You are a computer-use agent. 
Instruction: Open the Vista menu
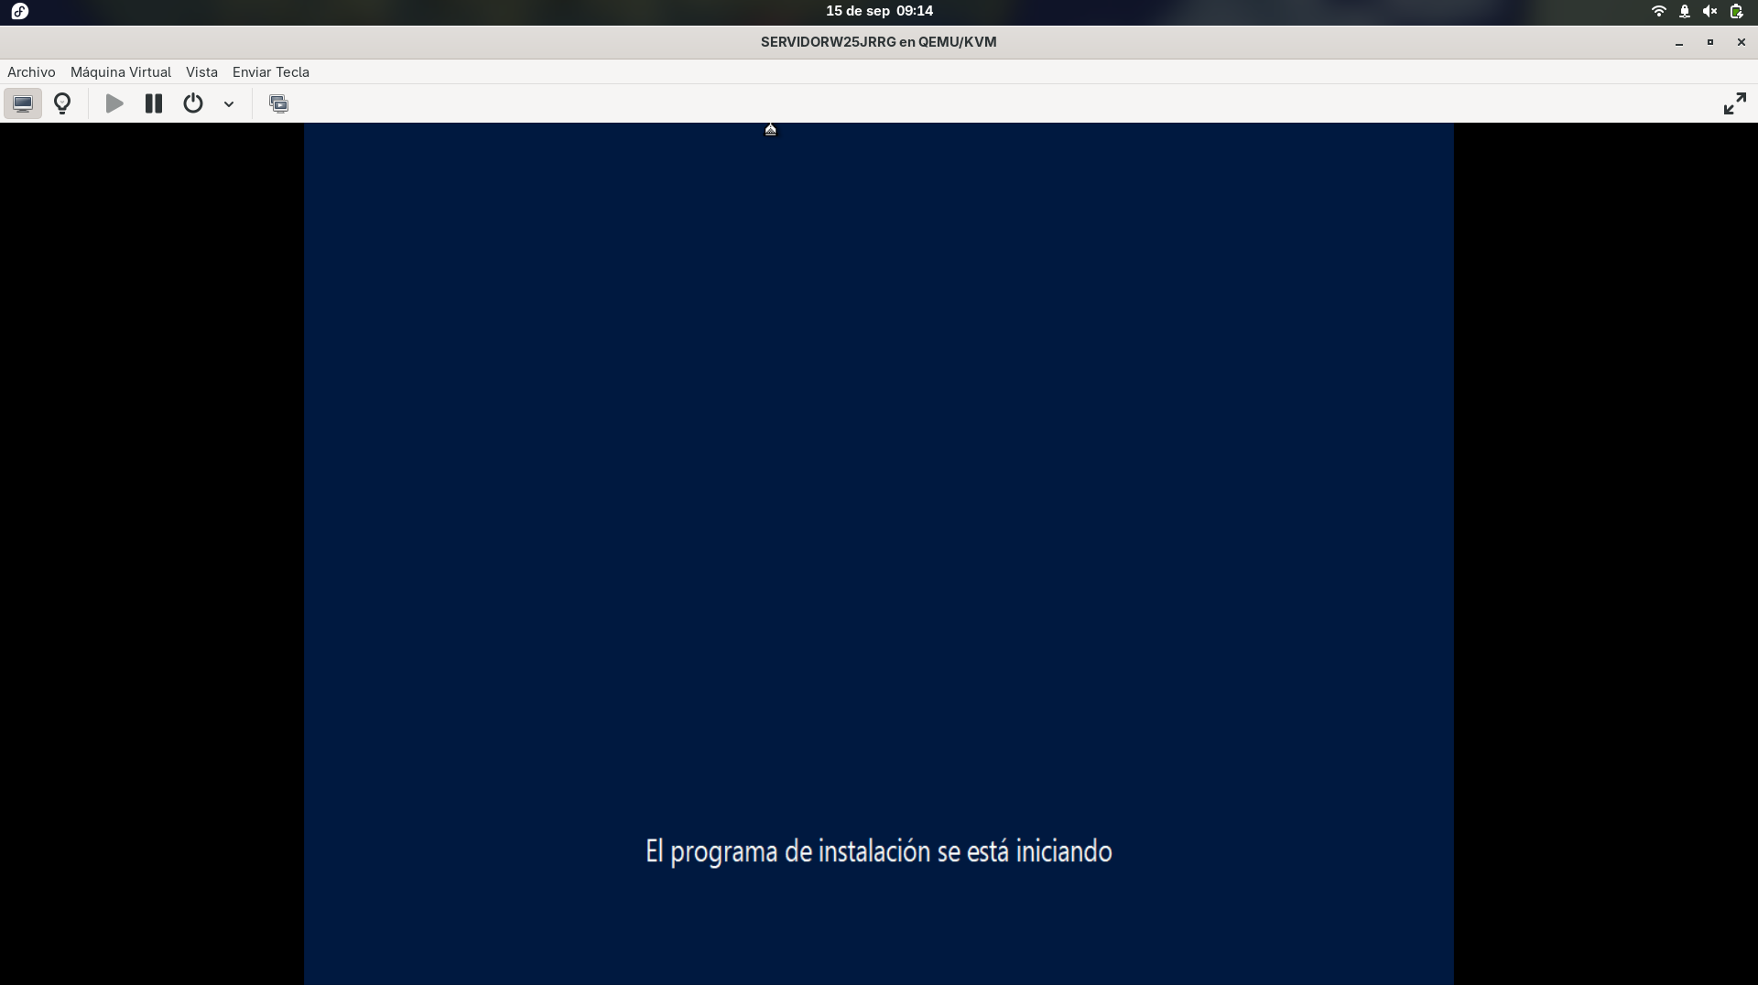(x=201, y=71)
